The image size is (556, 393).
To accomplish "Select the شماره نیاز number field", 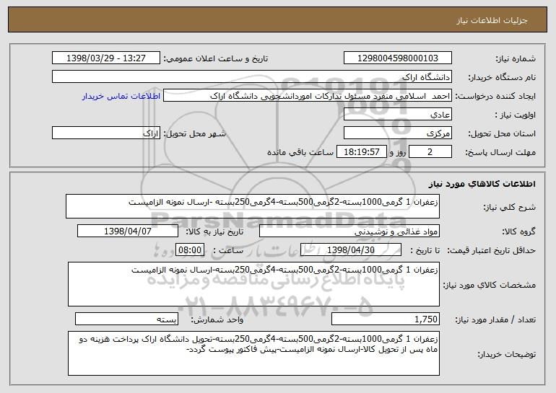I will 397,58.
